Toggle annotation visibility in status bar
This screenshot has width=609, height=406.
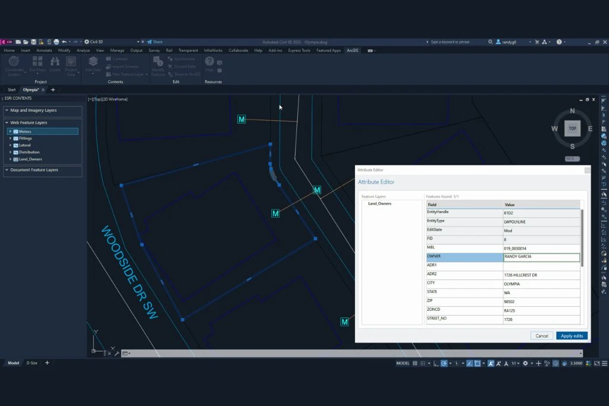click(491, 363)
